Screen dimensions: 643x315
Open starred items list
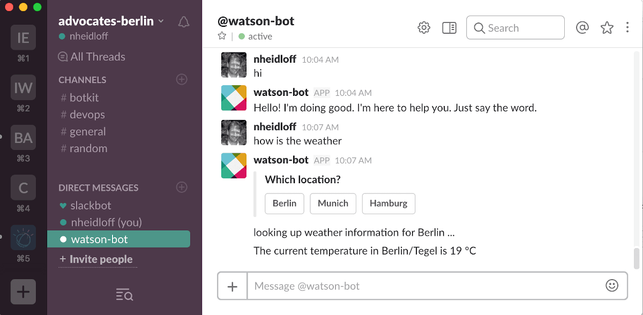pos(607,28)
